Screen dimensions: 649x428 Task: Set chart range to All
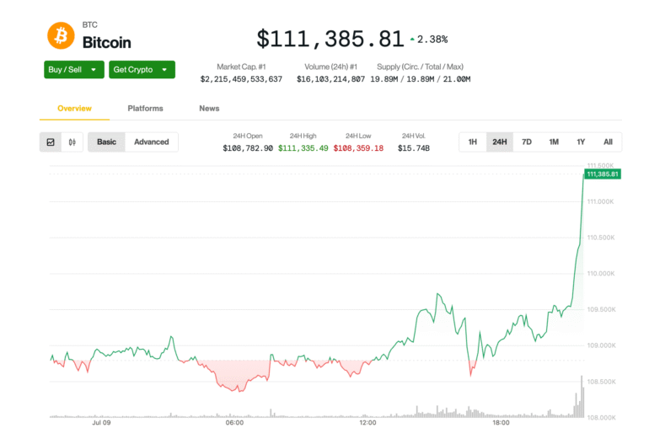(x=608, y=142)
